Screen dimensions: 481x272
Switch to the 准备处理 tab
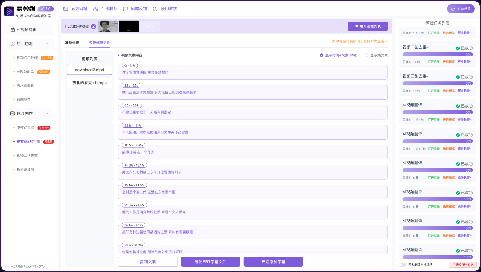click(72, 42)
